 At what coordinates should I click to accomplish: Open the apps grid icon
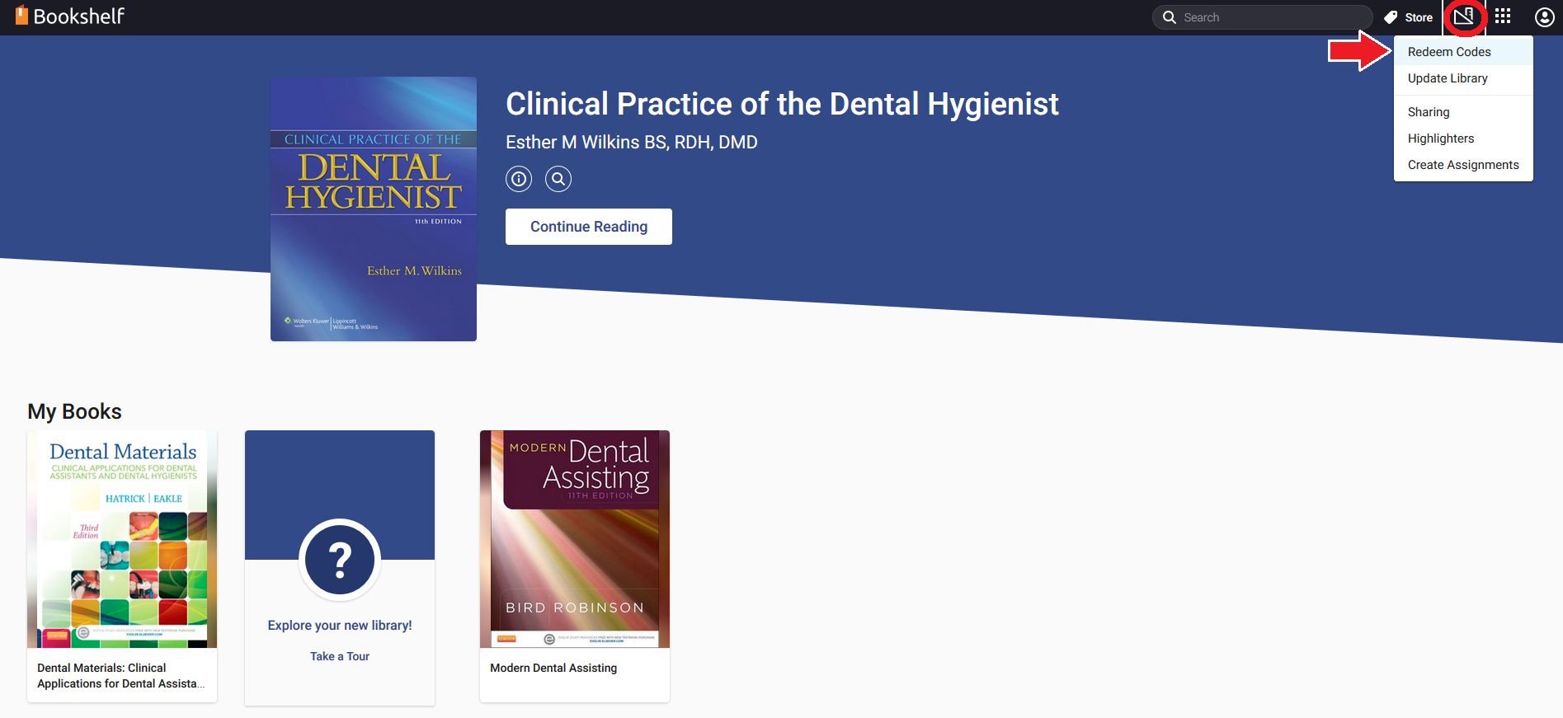[x=1503, y=16]
